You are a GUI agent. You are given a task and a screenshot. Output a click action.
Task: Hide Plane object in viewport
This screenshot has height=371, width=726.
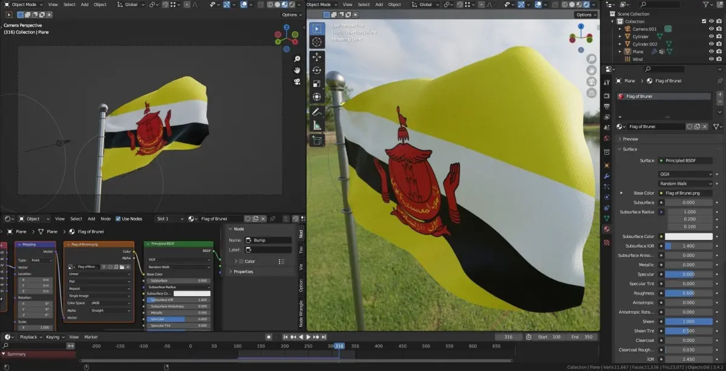tap(711, 52)
